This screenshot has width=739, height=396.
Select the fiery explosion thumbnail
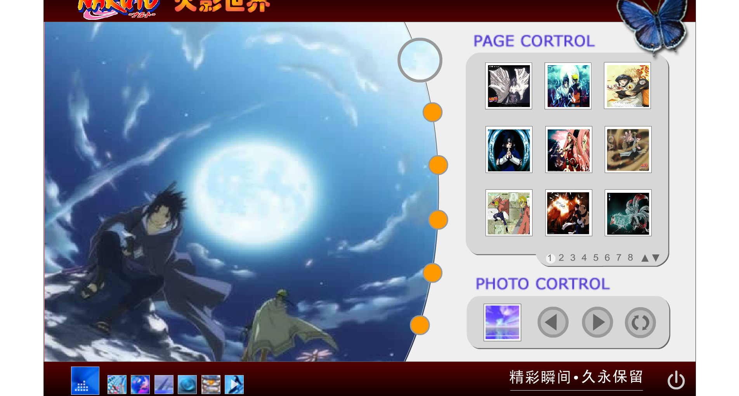[x=569, y=213]
